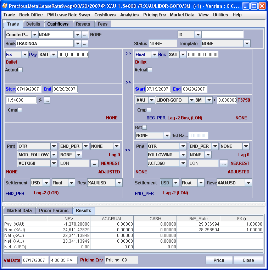Click the top >> copy arrows between legs

[x=128, y=54]
